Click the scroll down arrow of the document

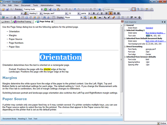[x=121, y=115]
